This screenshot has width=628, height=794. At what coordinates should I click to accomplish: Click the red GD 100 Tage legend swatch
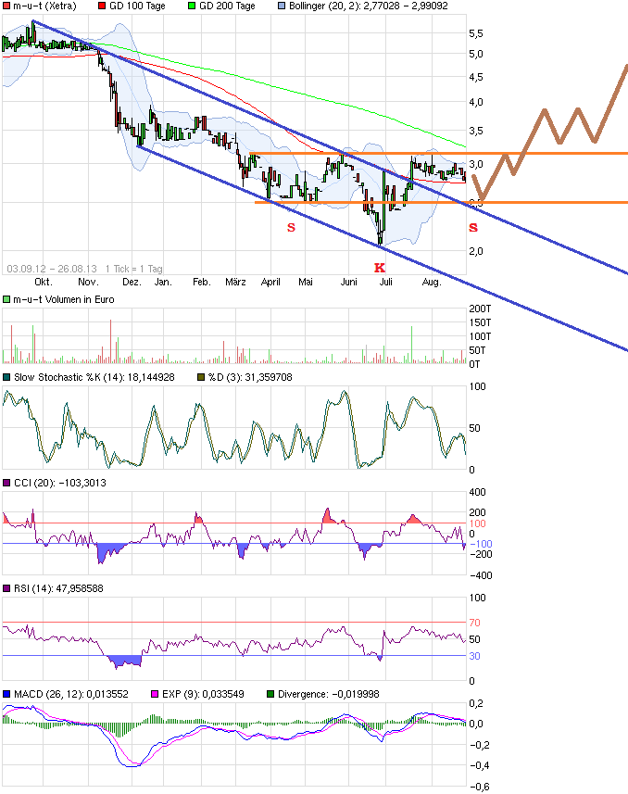101,6
